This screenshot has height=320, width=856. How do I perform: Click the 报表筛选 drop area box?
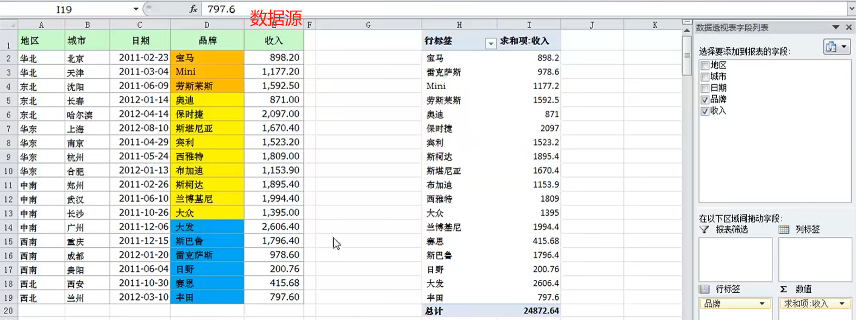[x=735, y=259]
